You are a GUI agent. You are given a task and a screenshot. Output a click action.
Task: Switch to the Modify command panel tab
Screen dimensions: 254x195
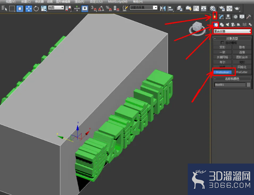coord(221,17)
